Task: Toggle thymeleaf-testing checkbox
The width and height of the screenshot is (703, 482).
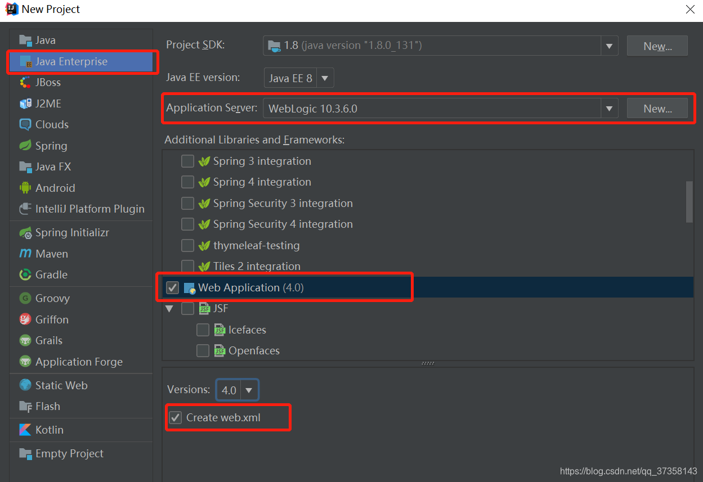Action: click(187, 246)
